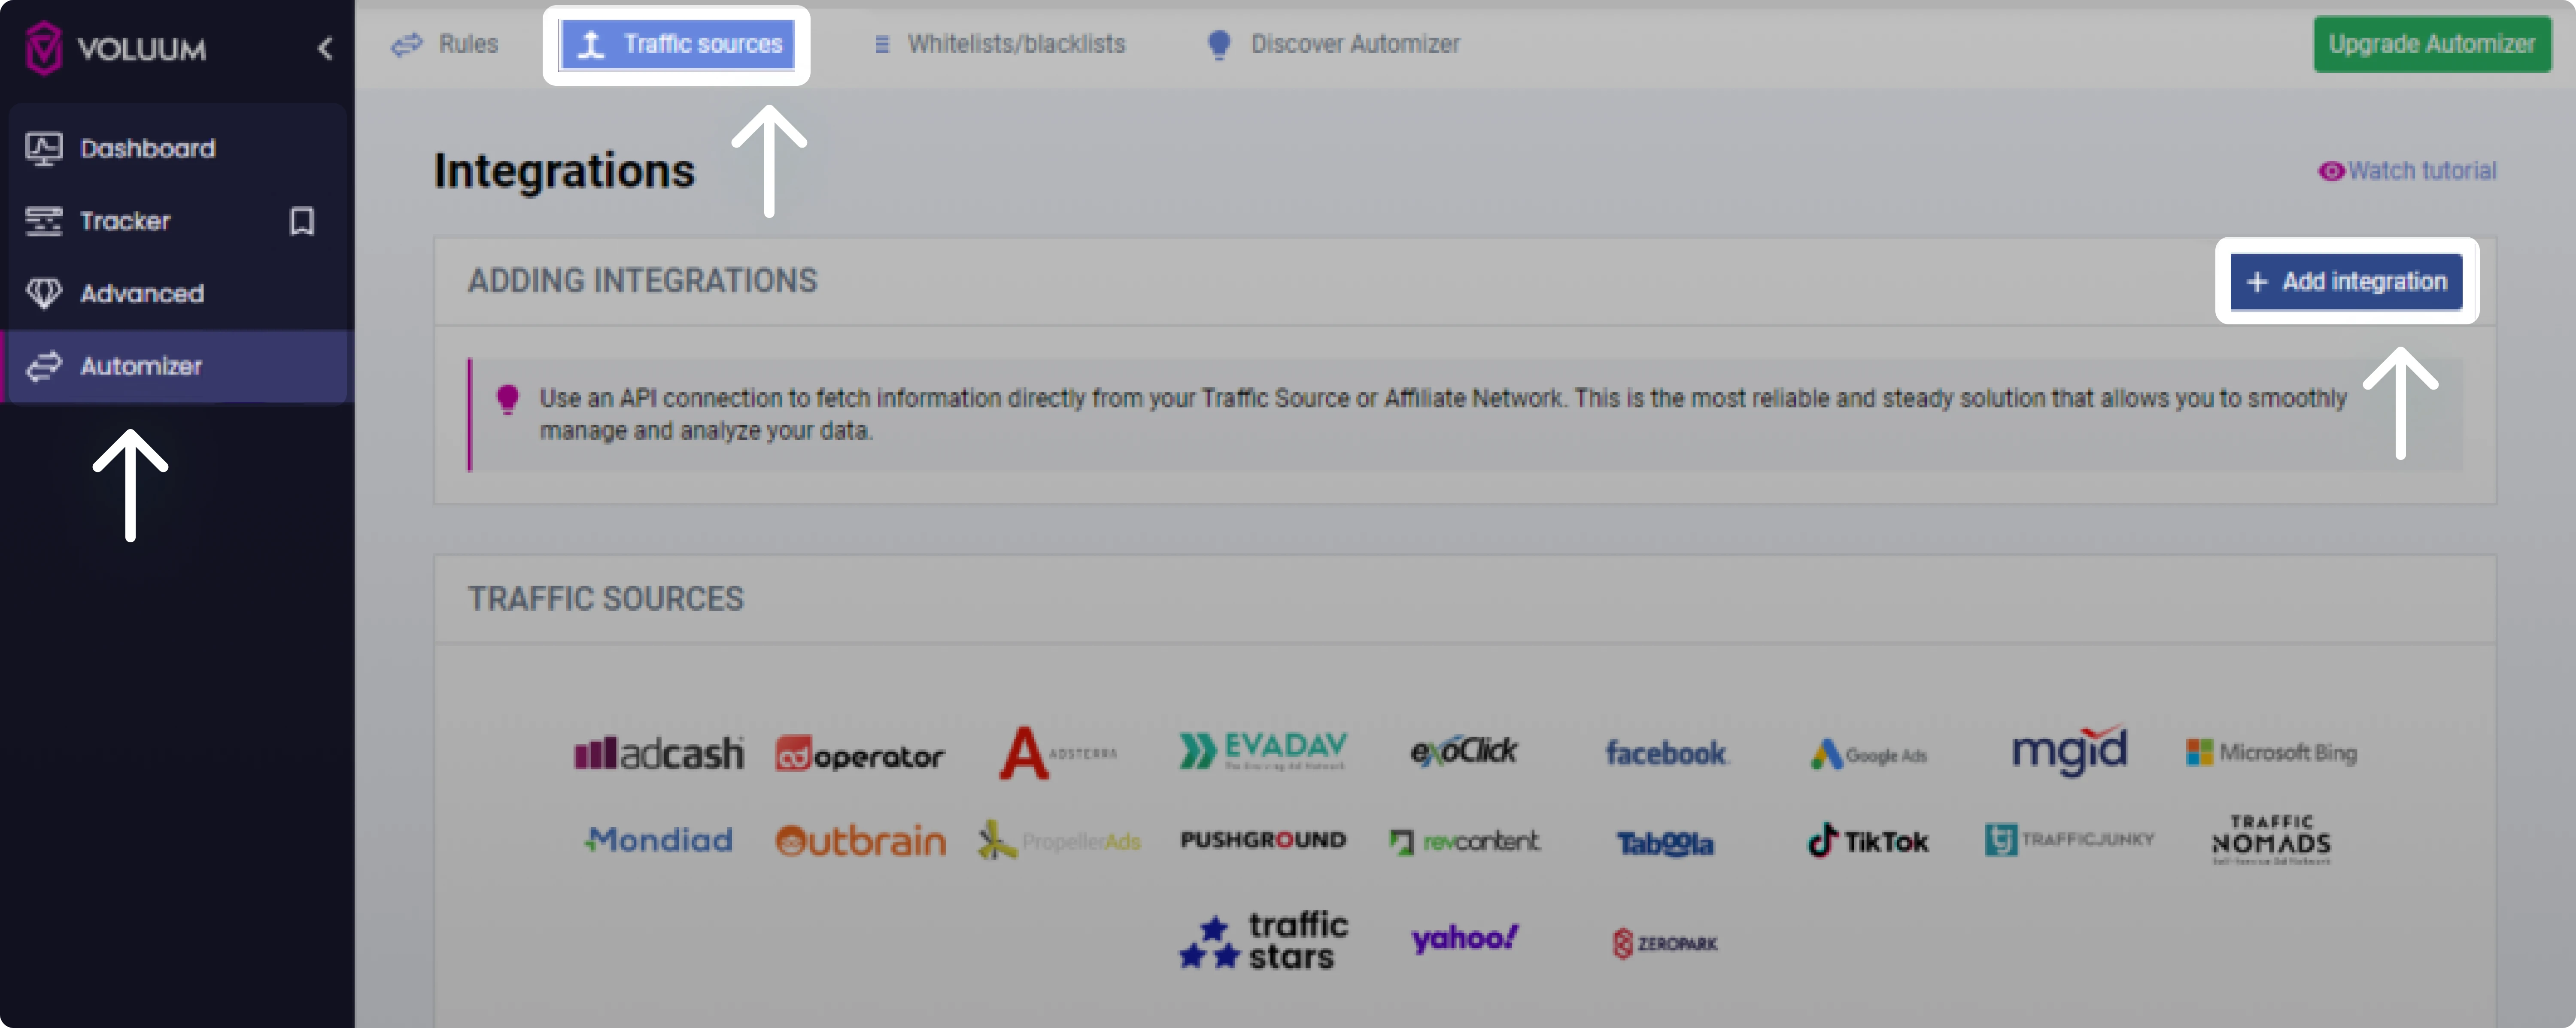Open Discover Automizer tab
Image resolution: width=2576 pixels, height=1028 pixels.
[x=1334, y=44]
